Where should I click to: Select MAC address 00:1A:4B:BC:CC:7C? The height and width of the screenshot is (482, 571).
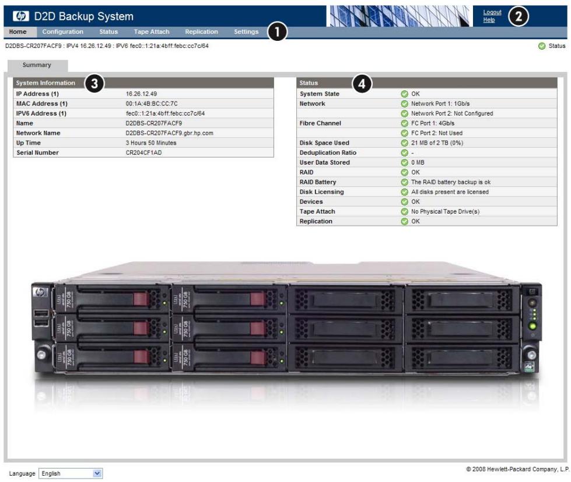point(152,104)
